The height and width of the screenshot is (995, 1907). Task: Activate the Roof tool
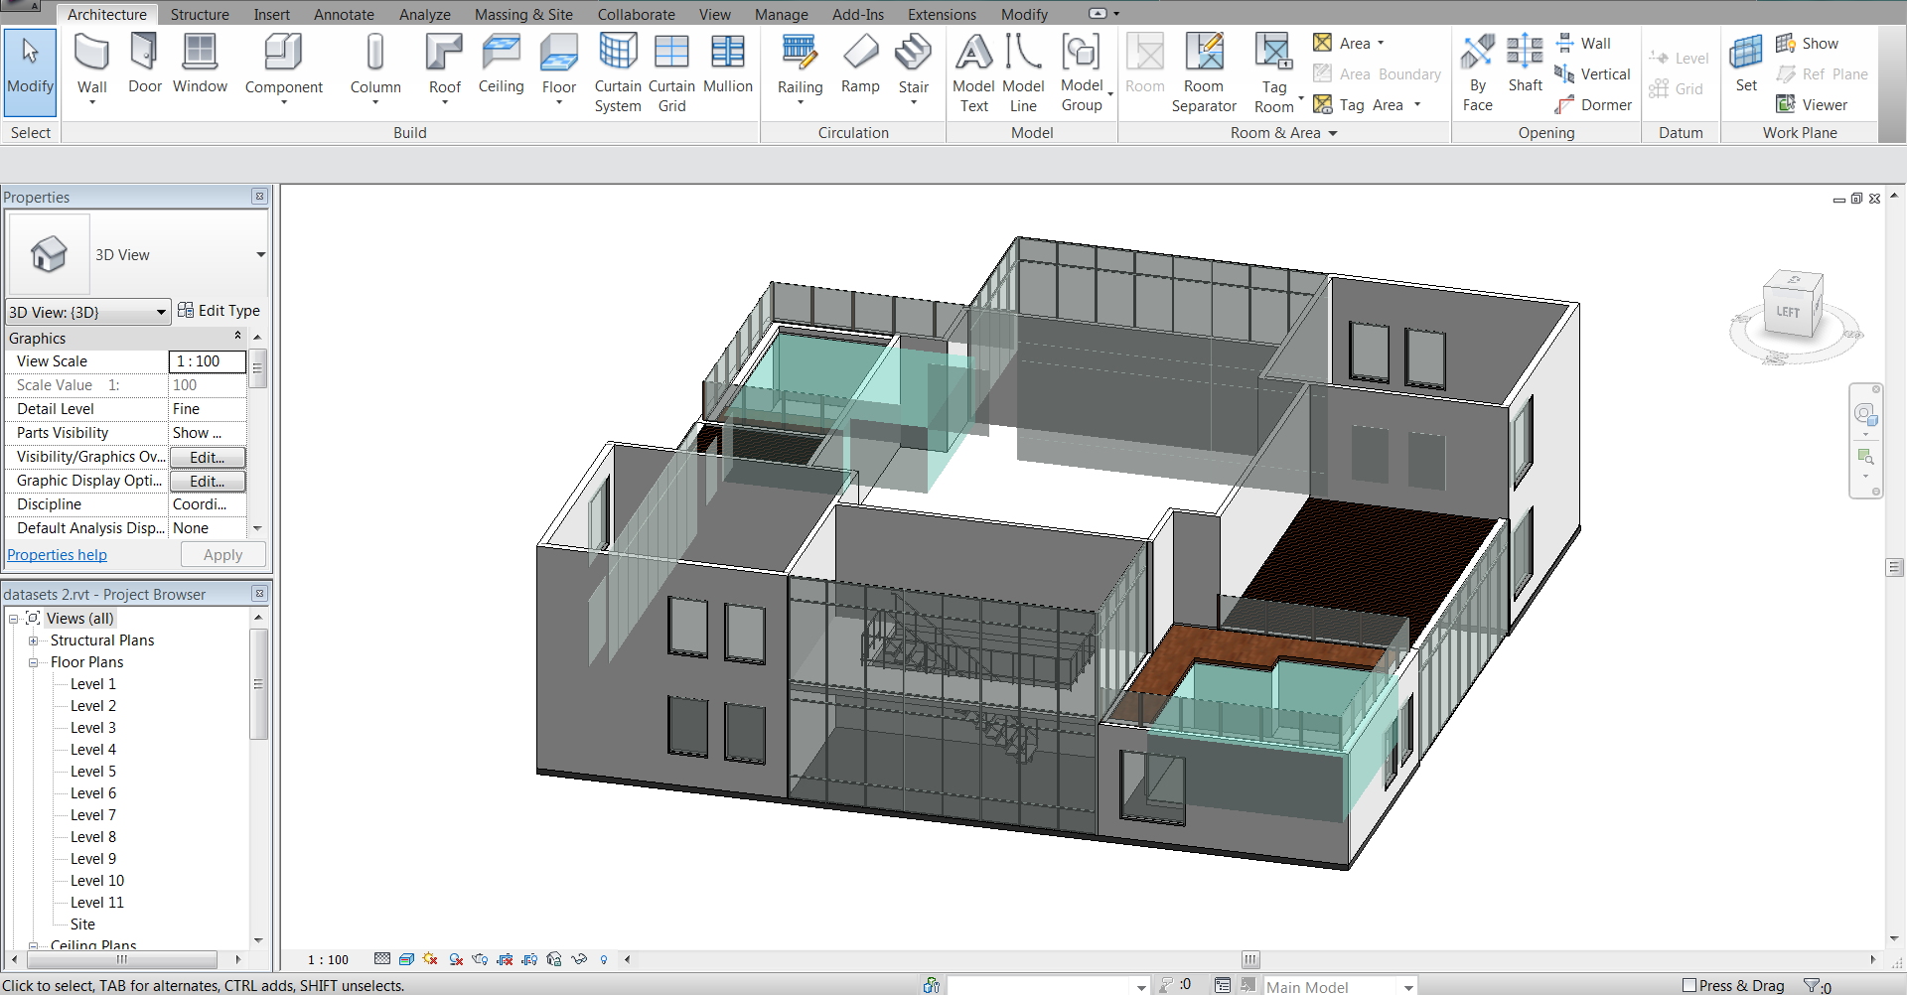click(x=445, y=70)
